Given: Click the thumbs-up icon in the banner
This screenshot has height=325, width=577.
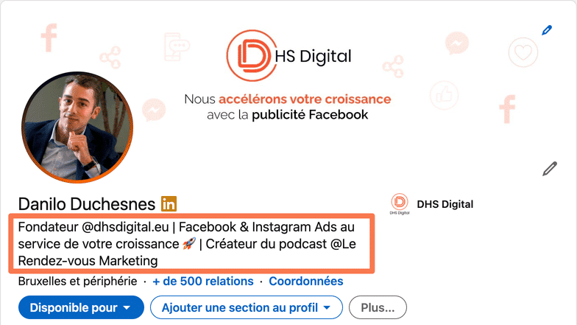Looking at the screenshot, I should click(445, 95).
